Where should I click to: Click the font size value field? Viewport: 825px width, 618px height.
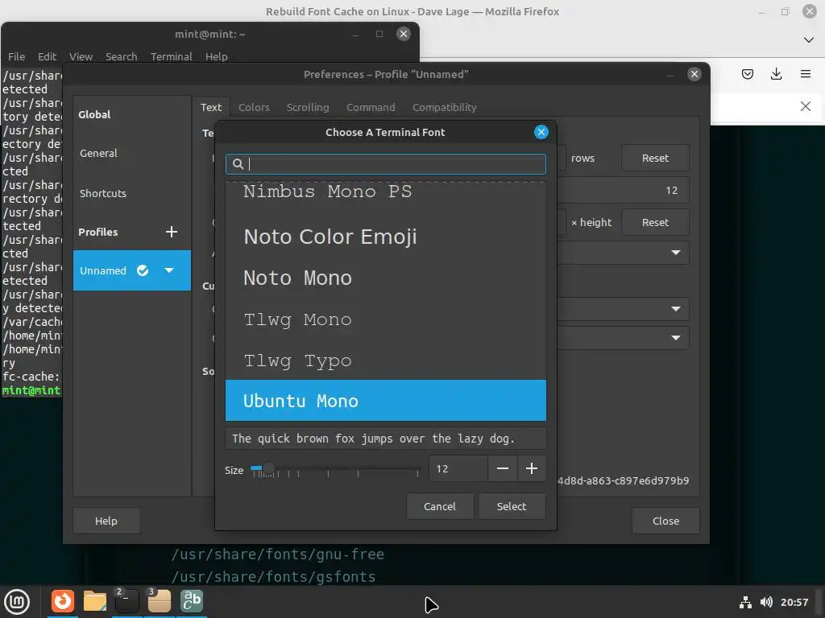pos(458,468)
